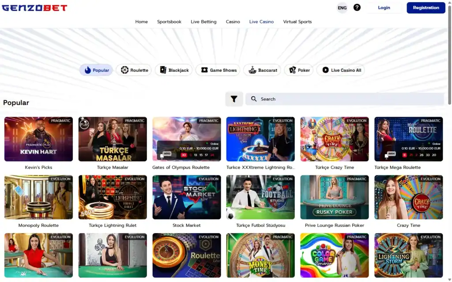Open the Türkçe Masalar thumbnail

113,139
